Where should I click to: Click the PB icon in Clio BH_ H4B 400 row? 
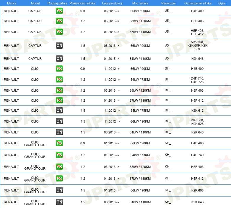pos(59,69)
